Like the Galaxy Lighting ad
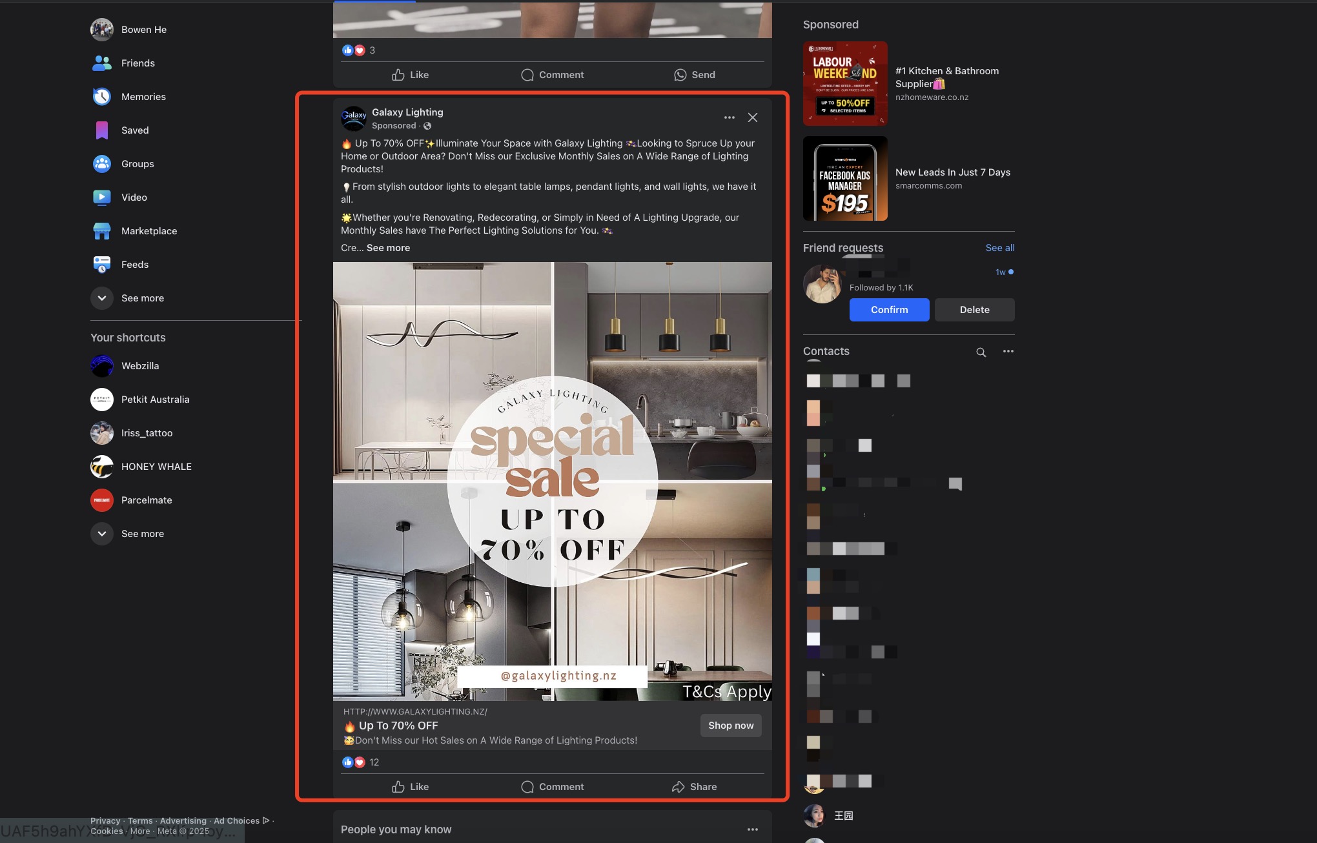Viewport: 1317px width, 843px height. 411,787
